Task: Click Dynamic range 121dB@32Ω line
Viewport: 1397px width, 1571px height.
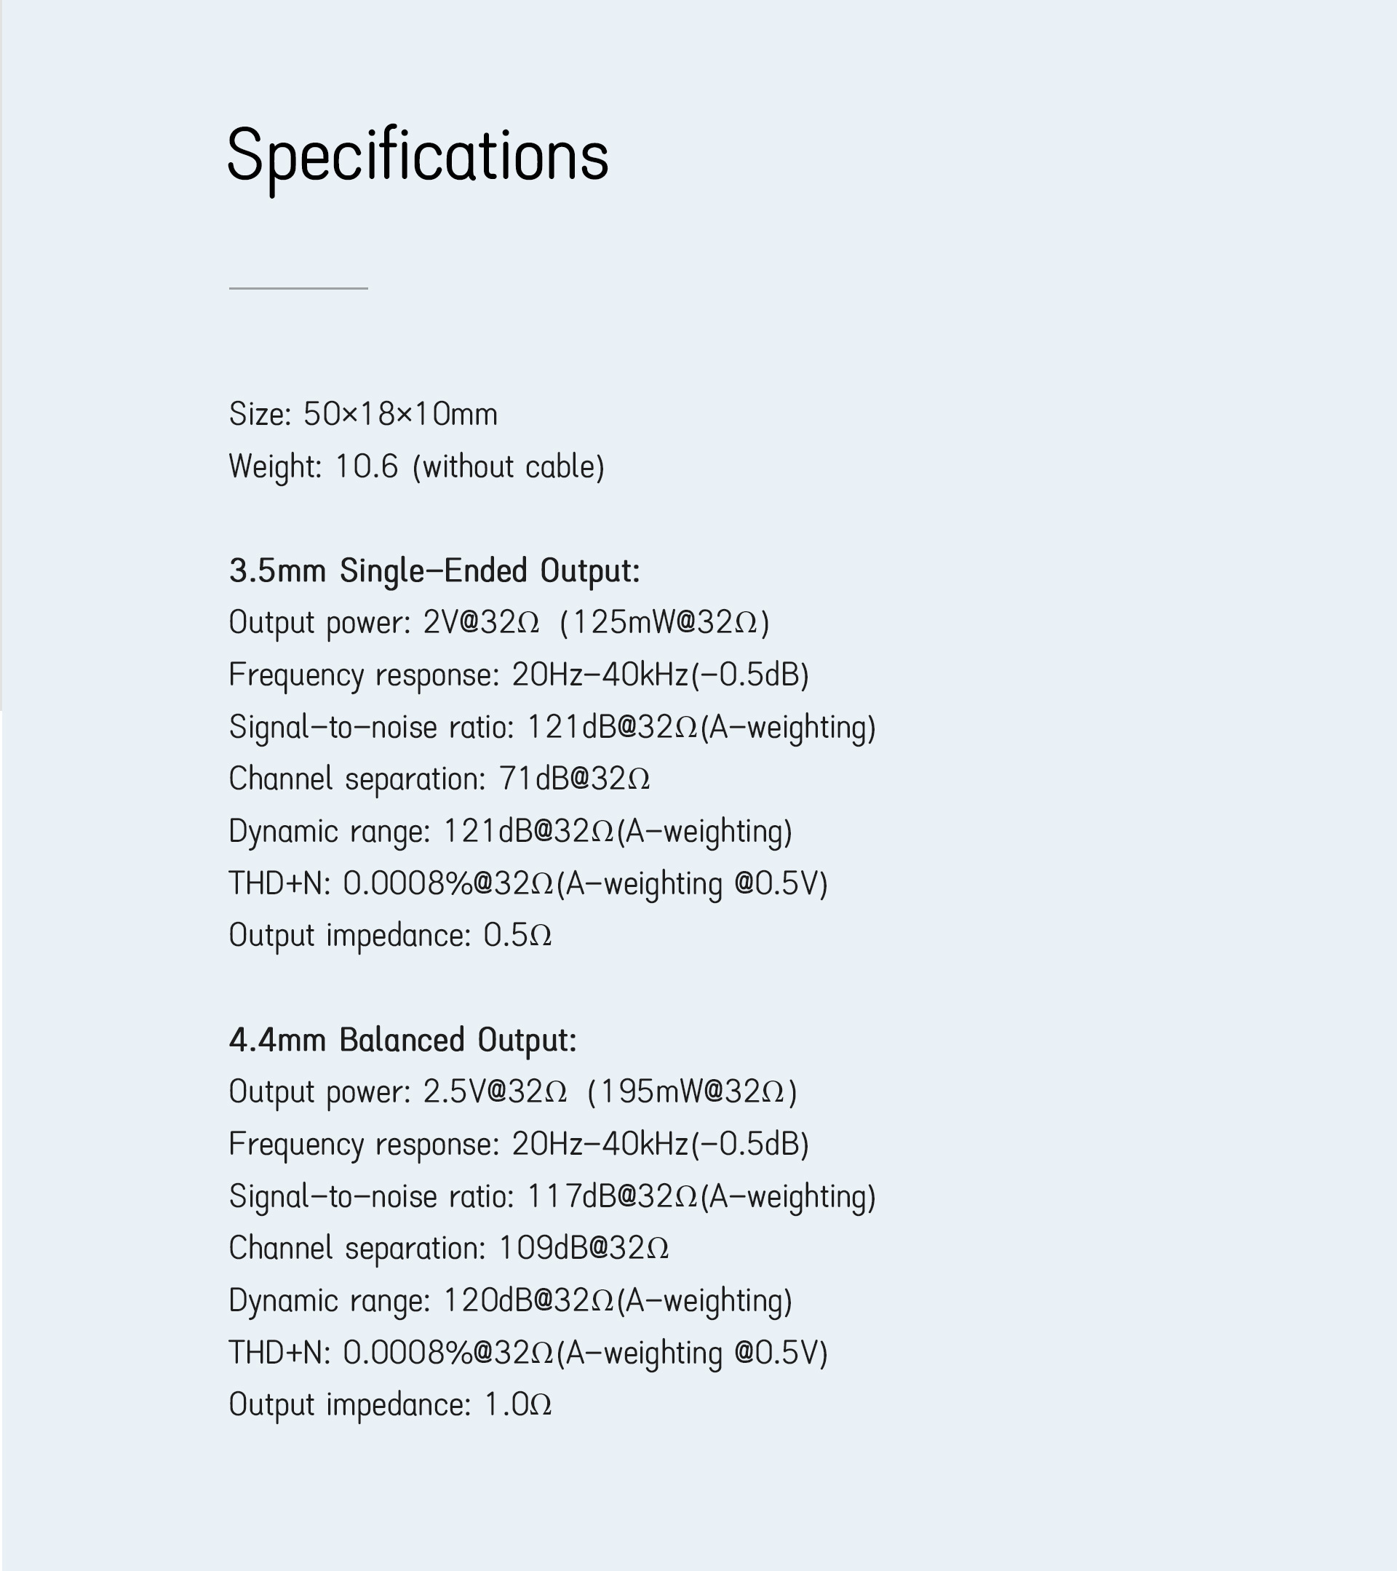Action: pos(510,832)
